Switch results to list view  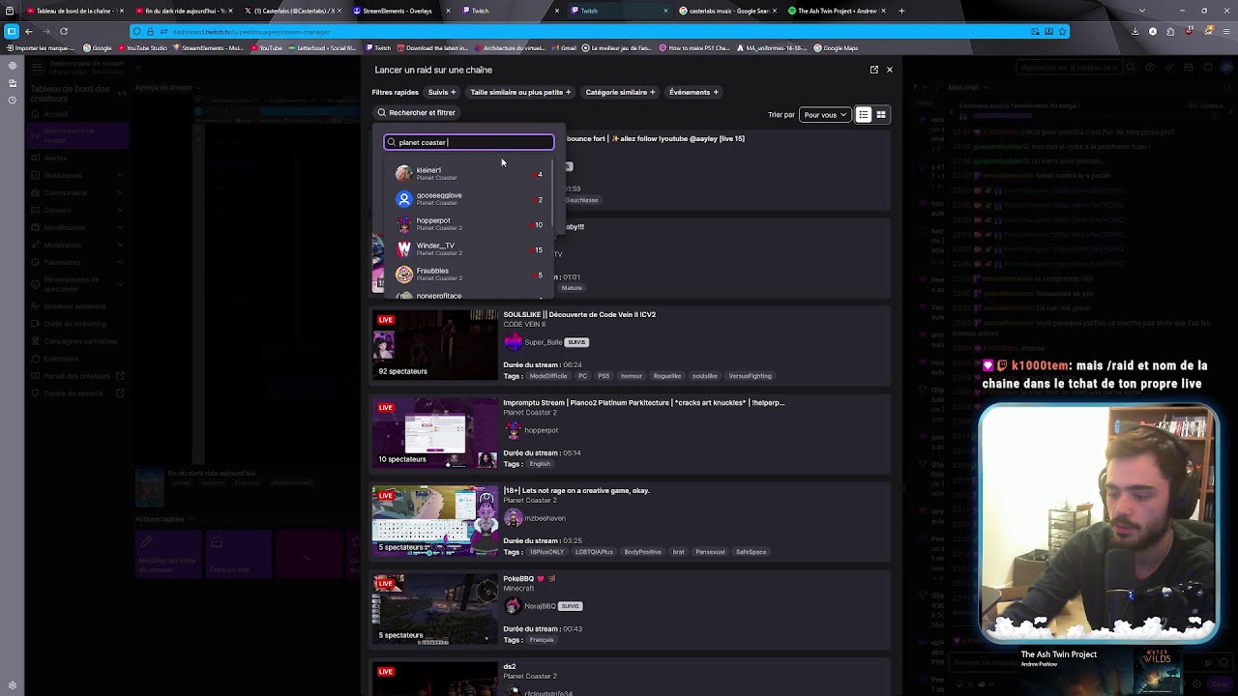coord(864,114)
